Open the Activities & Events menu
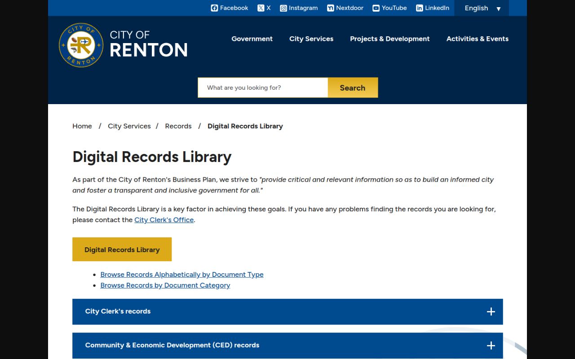 [478, 39]
